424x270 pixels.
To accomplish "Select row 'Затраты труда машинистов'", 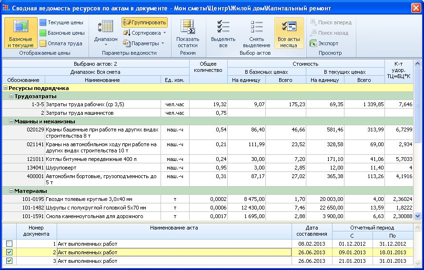I will pos(208,113).
